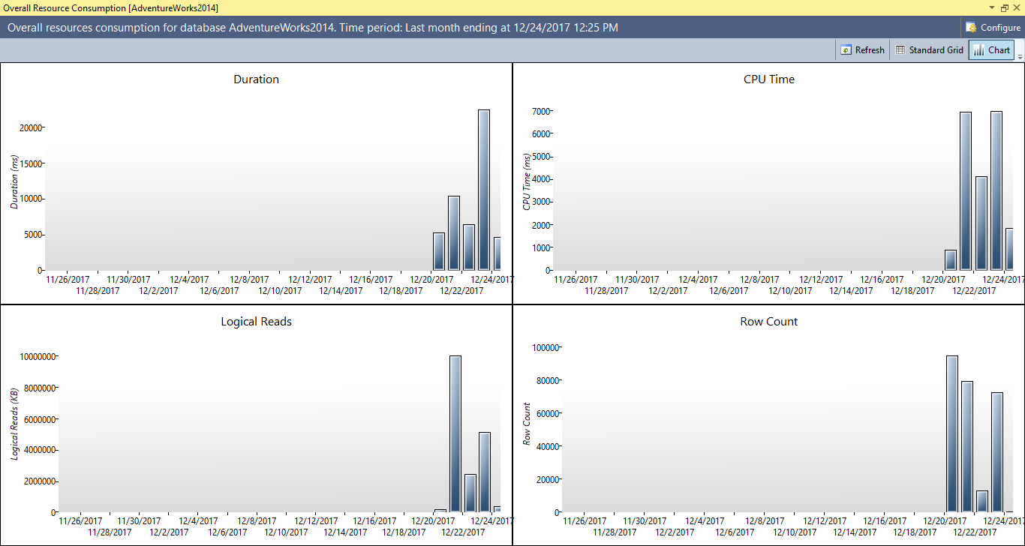Select the Logical Reads bar near 5000000 KB
The image size is (1025, 546).
pos(485,472)
